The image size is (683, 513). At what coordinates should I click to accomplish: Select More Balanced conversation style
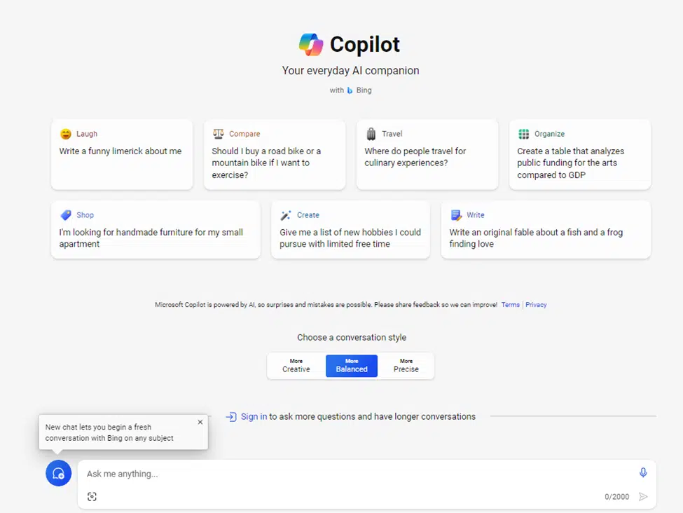[352, 366]
